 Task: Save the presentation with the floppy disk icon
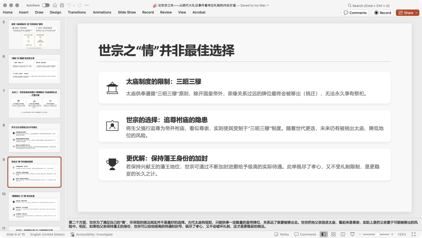tap(62, 5)
